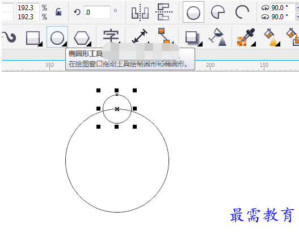Click the top-left selection handle
Screen dimensions: 299x233
tap(98, 90)
